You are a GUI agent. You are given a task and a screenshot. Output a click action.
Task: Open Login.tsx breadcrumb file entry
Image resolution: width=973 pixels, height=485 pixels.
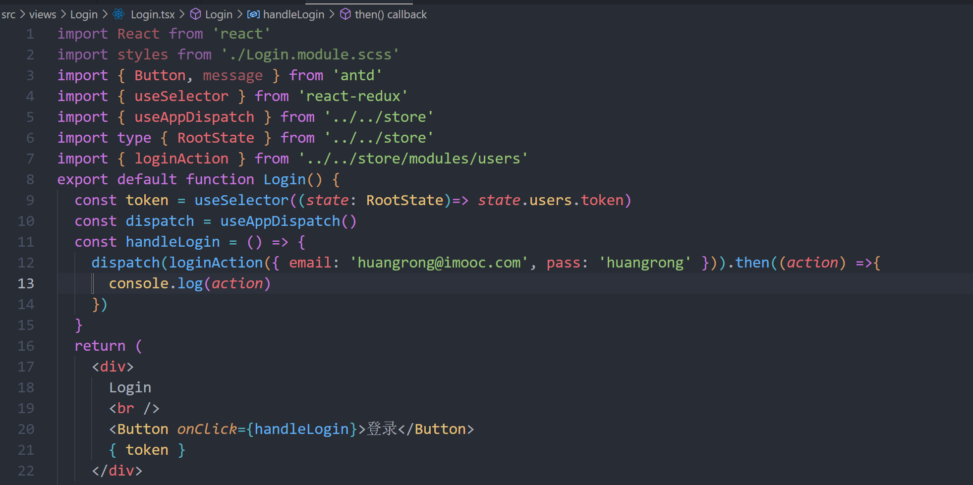(153, 14)
